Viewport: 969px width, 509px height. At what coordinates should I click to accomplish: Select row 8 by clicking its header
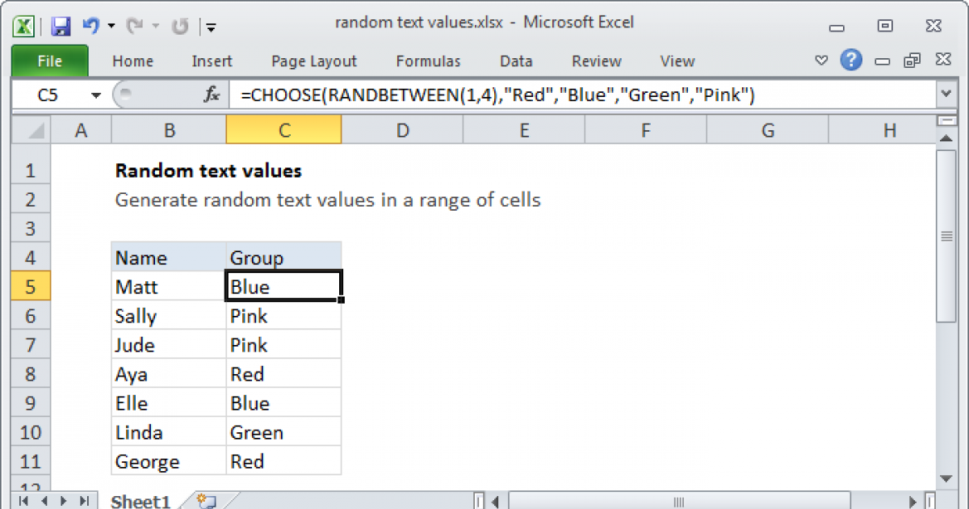tap(30, 373)
